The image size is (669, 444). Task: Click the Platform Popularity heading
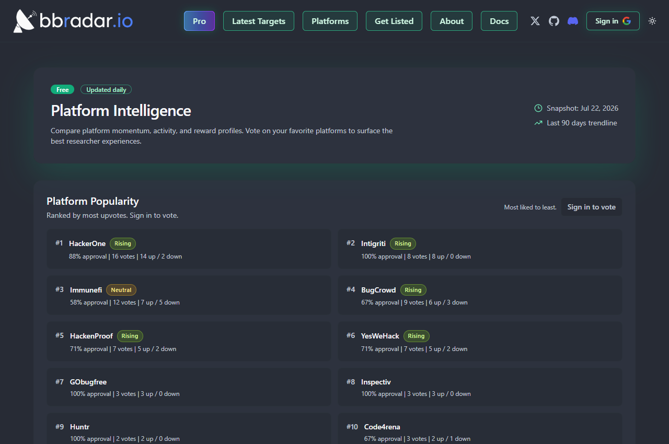[93, 201]
